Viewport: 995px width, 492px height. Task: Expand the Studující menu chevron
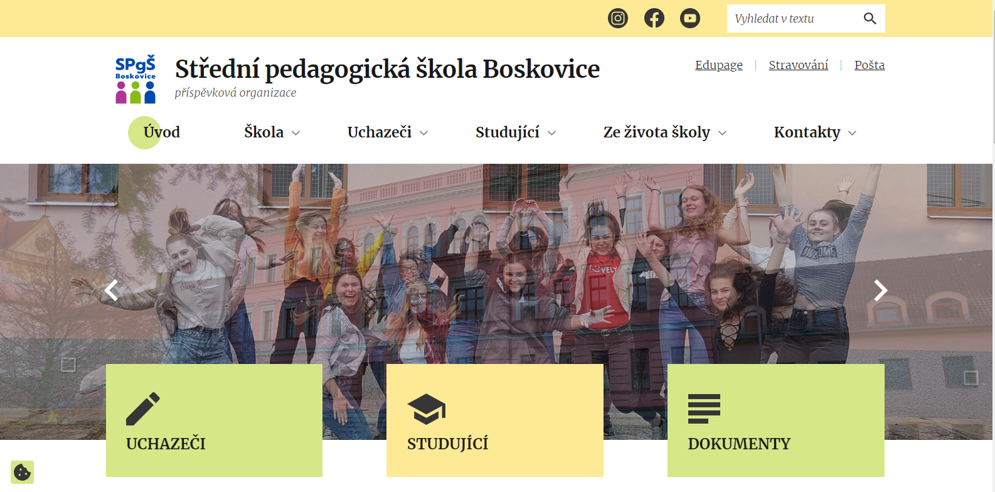[552, 133]
